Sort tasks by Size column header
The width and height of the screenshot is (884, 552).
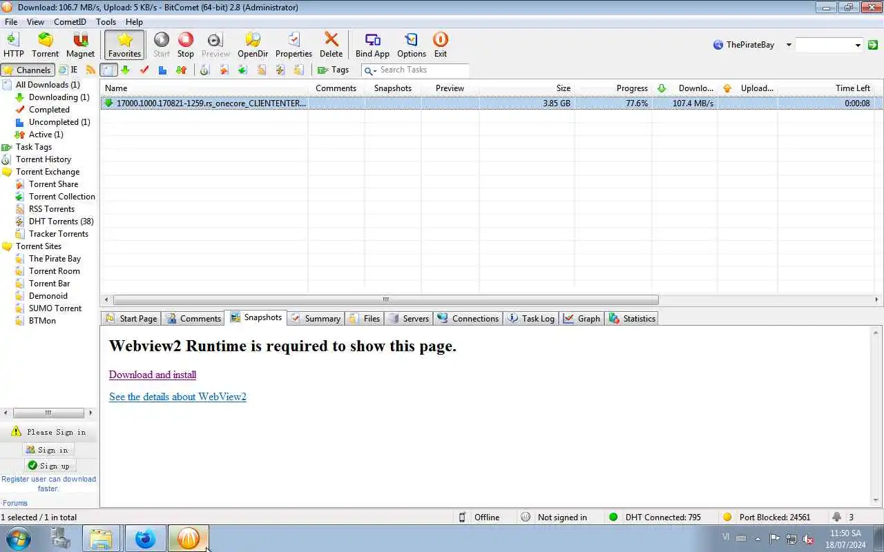click(x=527, y=88)
